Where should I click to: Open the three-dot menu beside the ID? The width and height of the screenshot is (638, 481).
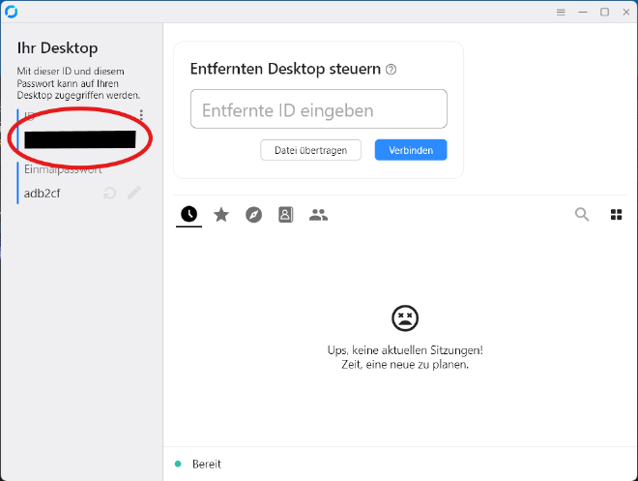(x=141, y=114)
